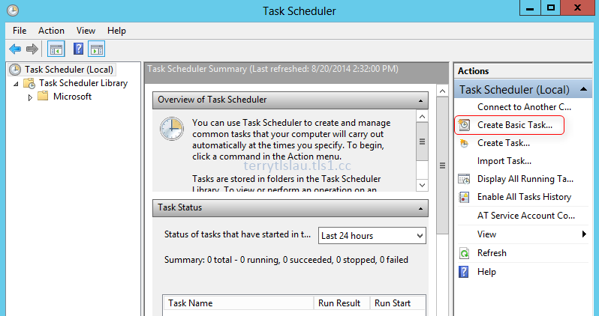This screenshot has height=316, width=599.
Task: Click the Create Basic Task icon
Action: pyautogui.click(x=464, y=125)
